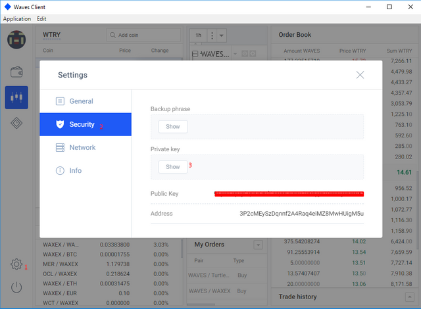Click the WAVES... chart legend collapse icon

tap(195, 54)
